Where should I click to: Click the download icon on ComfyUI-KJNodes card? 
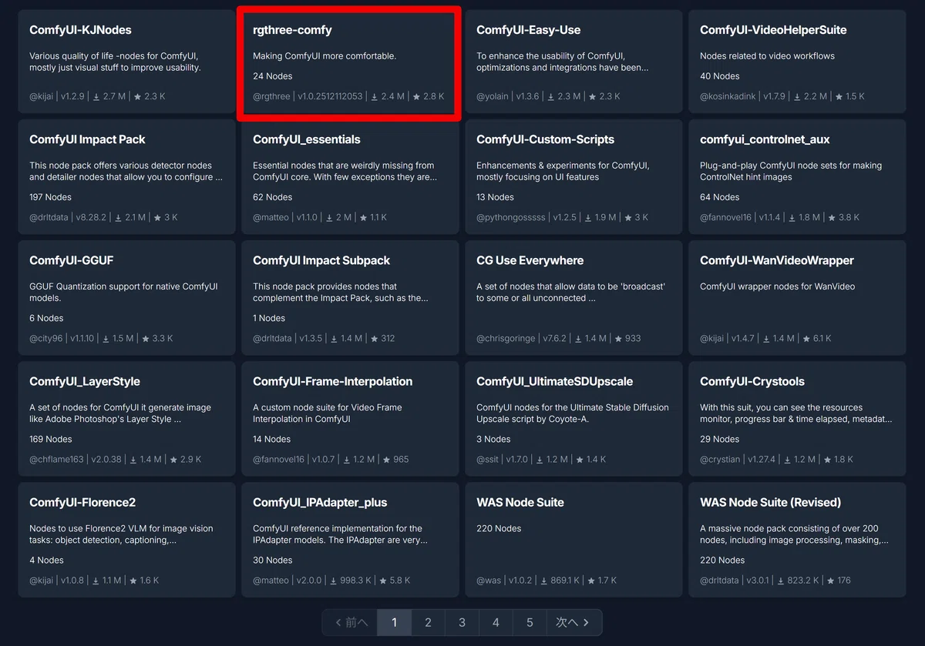[96, 97]
